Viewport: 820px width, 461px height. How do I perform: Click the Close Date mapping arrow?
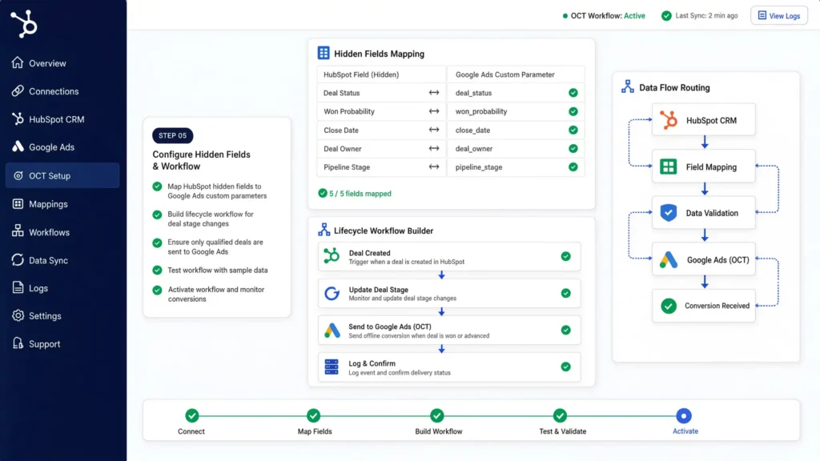(x=434, y=130)
